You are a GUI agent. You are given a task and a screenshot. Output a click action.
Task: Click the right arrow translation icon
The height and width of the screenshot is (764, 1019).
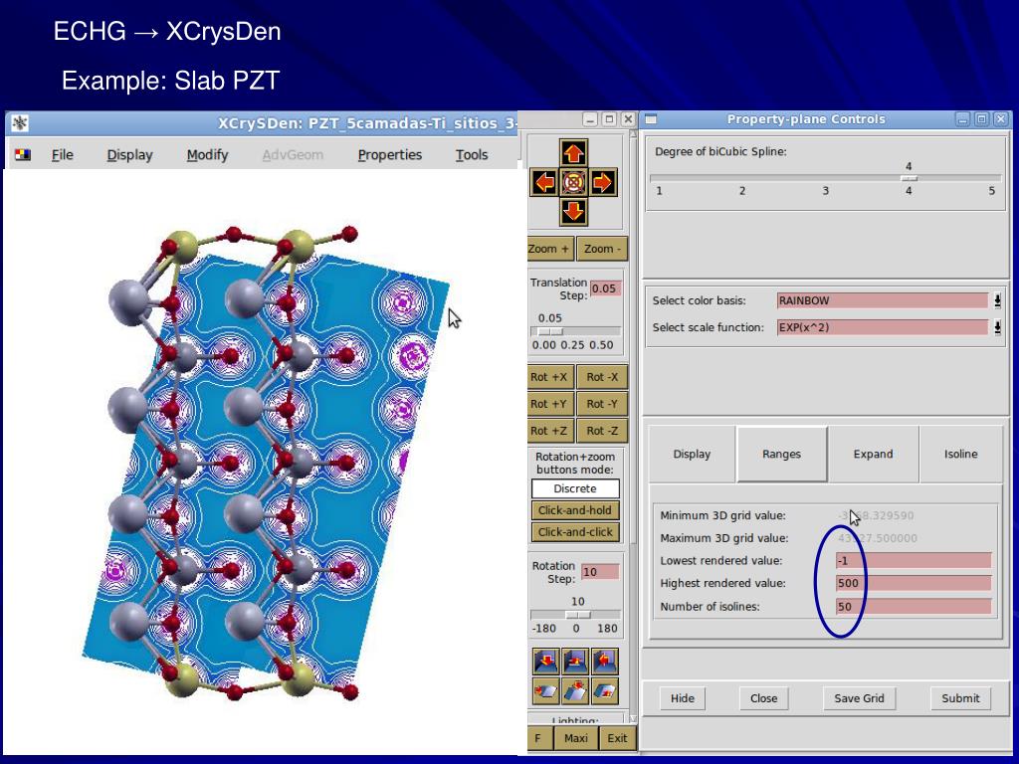point(602,183)
